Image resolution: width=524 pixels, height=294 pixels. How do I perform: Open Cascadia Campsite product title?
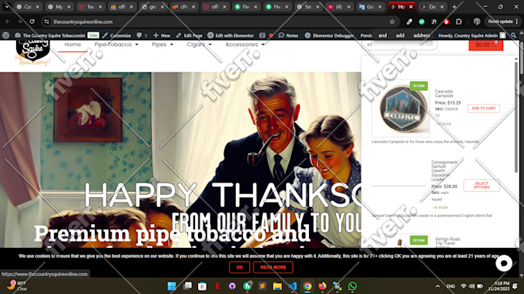pos(444,93)
